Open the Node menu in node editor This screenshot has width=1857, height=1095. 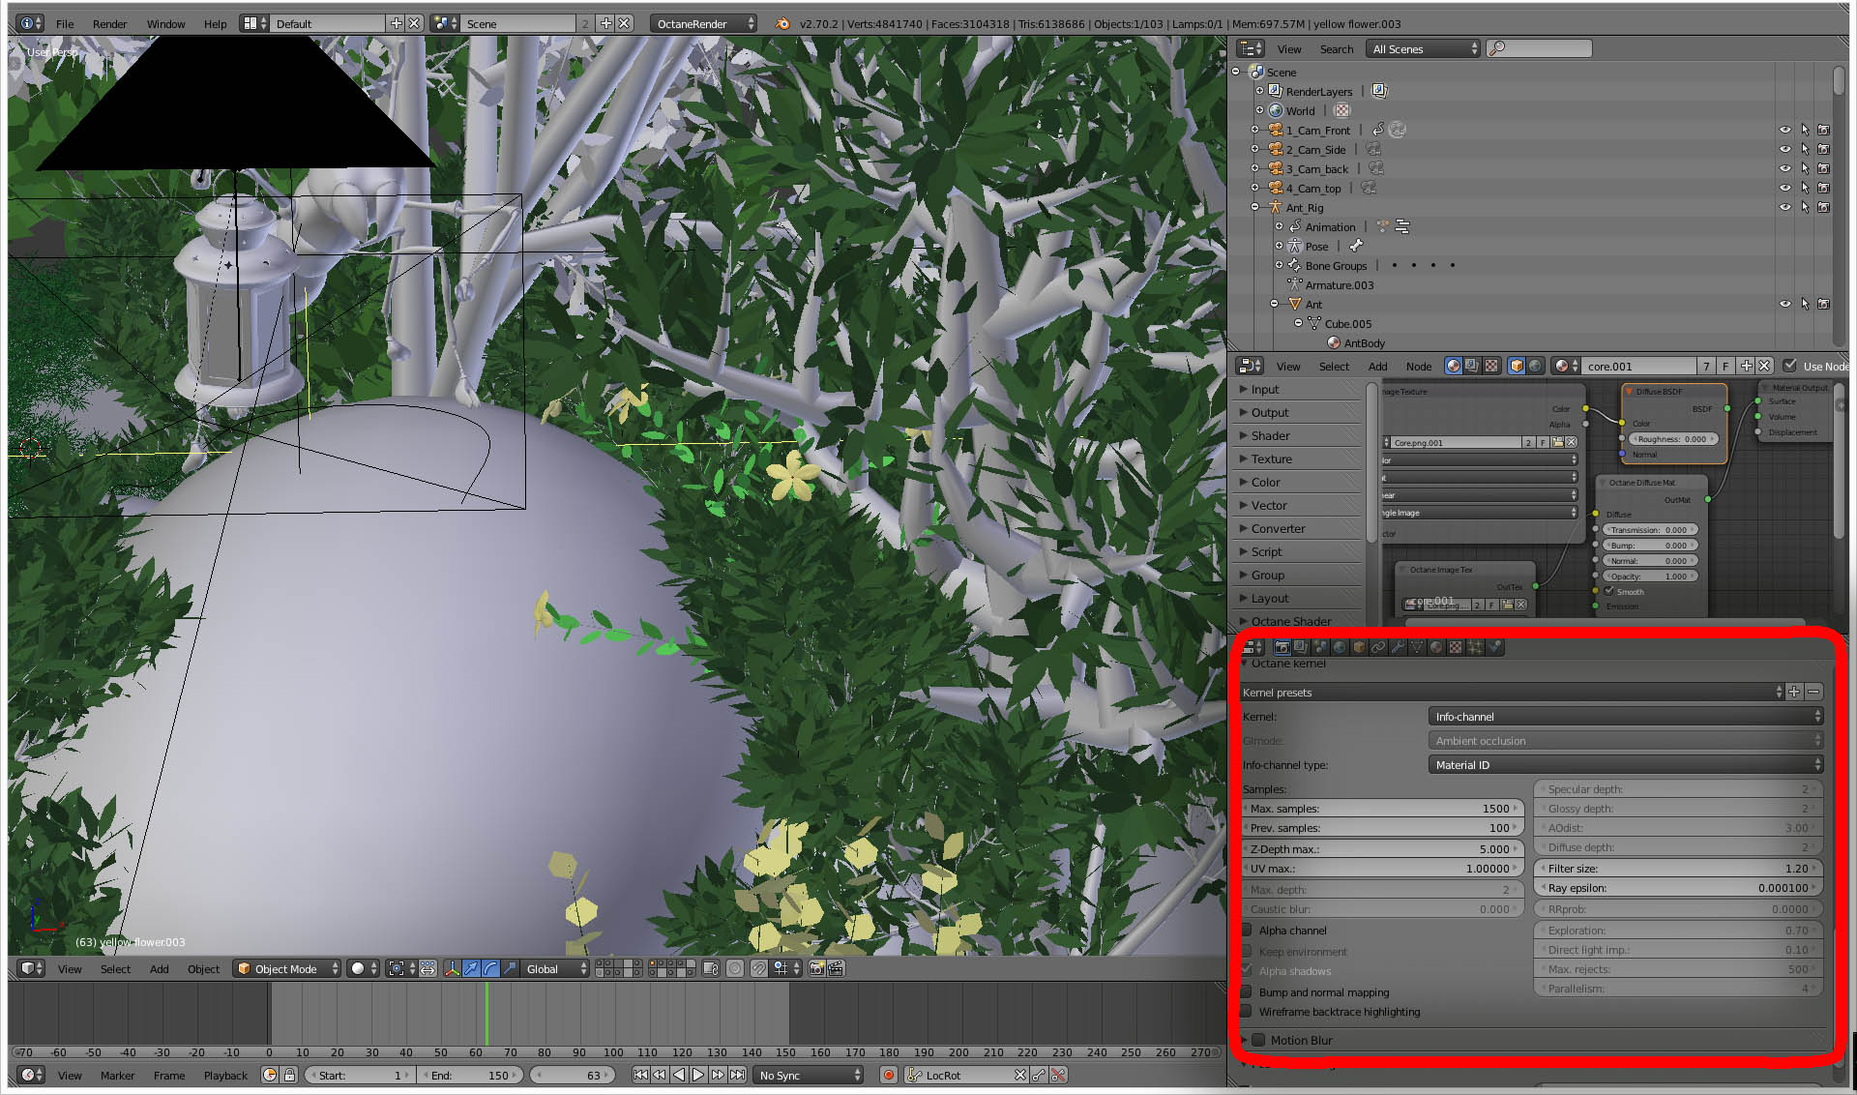coord(1418,367)
